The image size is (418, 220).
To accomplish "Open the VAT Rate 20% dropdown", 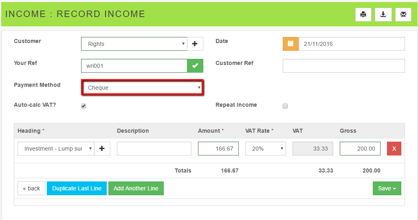I will pos(265,149).
